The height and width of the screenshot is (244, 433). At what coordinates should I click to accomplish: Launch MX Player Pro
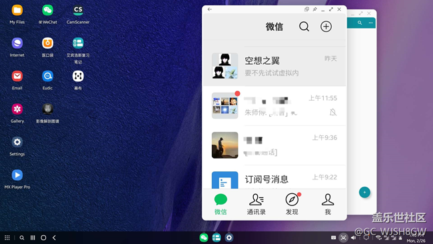[x=17, y=175]
